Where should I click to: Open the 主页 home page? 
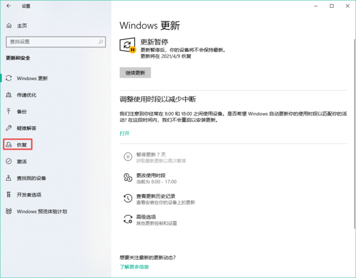22,25
